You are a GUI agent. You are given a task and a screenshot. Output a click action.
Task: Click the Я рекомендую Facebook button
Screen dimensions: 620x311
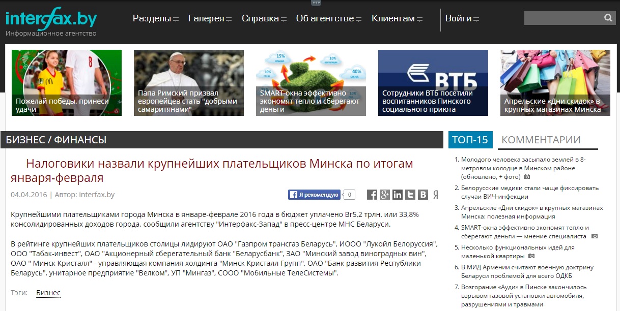coord(314,195)
